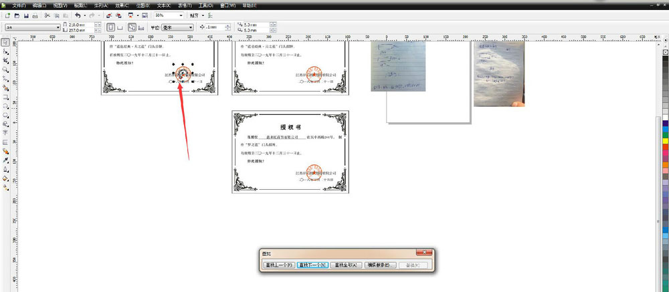
Task: Select the Eyedropper tool
Action: click(x=5, y=160)
